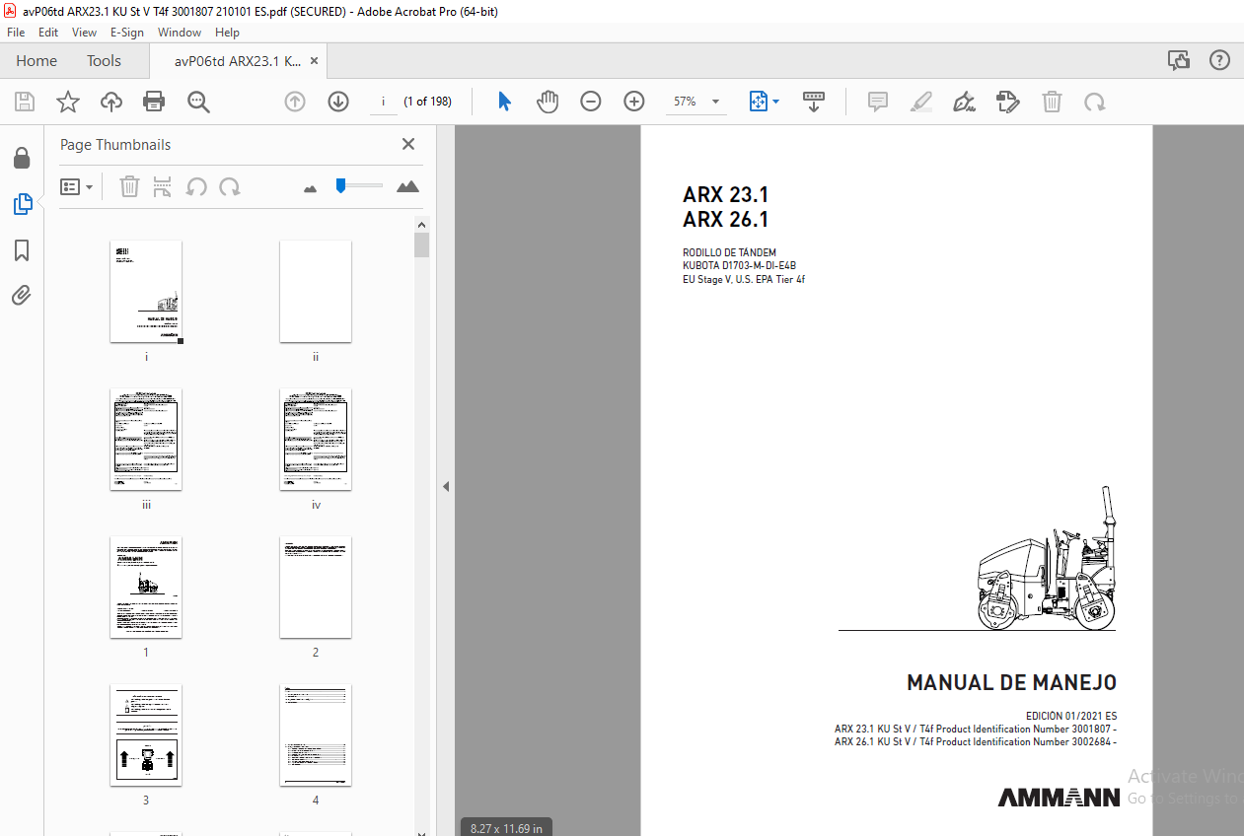Upload file to cloud icon
Viewport: 1244px width, 836px height.
click(x=111, y=102)
